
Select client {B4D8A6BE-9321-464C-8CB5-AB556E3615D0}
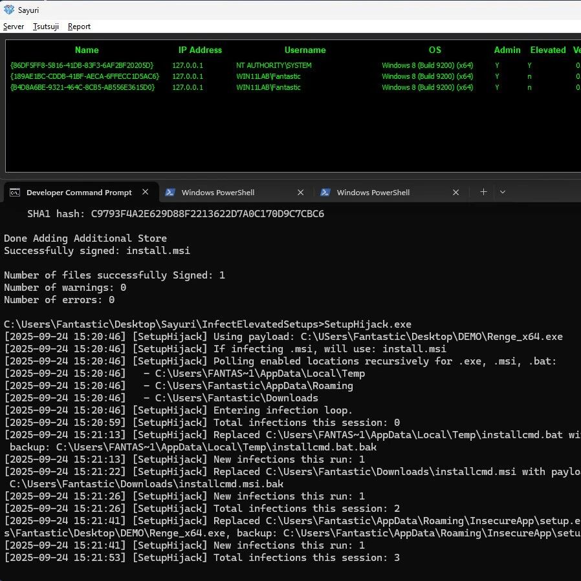point(82,87)
